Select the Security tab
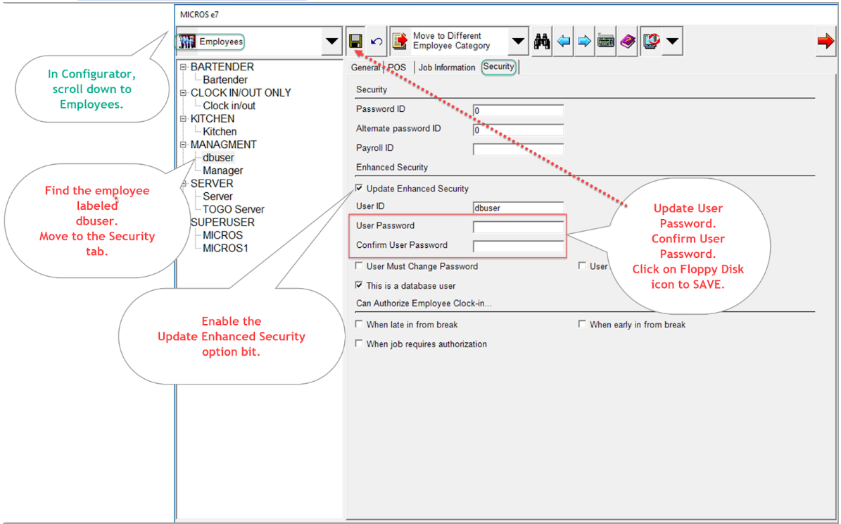This screenshot has height=524, width=841. point(498,67)
